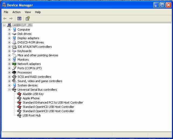Viewport: 173px width, 139px height.
Task: Click the Help properties toolbar icon
Action: (x=28, y=19)
